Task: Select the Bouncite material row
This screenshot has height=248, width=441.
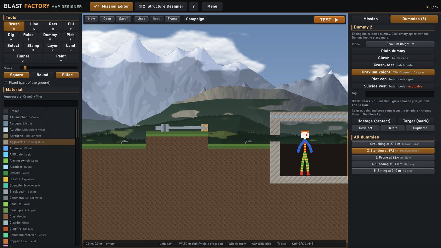Action: [39, 186]
